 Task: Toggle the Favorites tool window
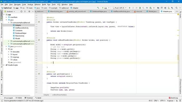click(x=1, y=75)
